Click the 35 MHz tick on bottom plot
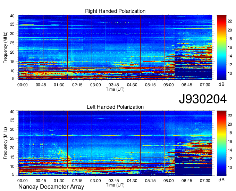This screenshot has height=191, width=236. [12, 120]
